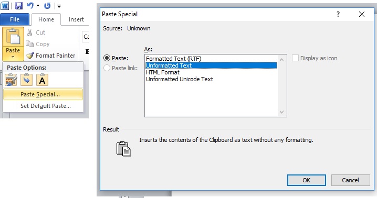377x198 pixels.
Task: Choose Keep Text Only paste icon
Action: pos(42,80)
